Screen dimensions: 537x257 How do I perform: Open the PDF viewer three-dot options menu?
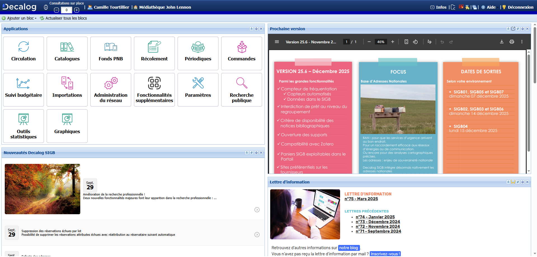pyautogui.click(x=522, y=42)
